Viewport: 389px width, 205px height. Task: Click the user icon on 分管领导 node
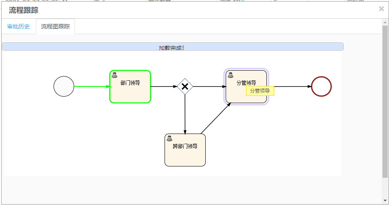point(231,75)
